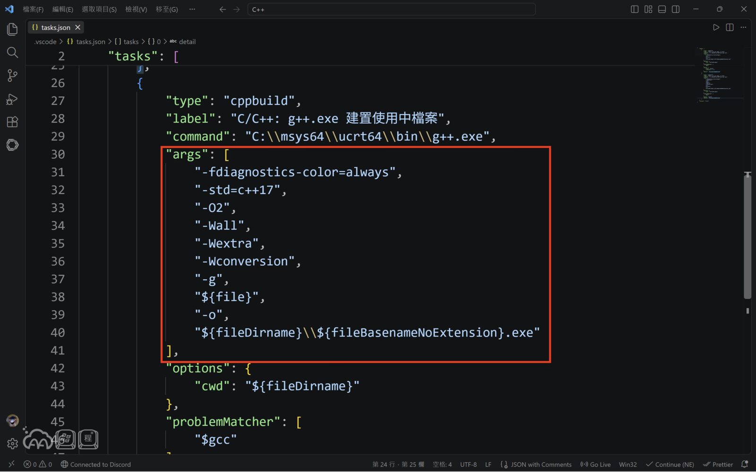Open the 檢視(V) menu
The height and width of the screenshot is (472, 756).
click(136, 9)
